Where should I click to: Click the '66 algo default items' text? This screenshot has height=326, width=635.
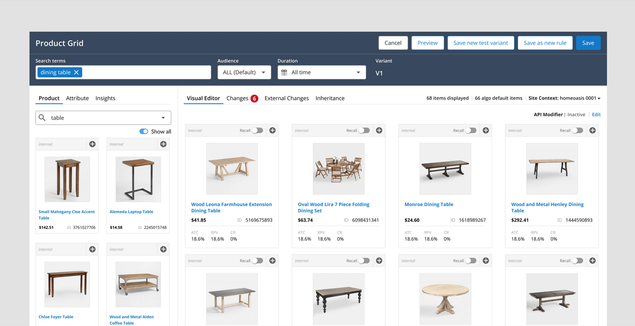click(x=498, y=98)
